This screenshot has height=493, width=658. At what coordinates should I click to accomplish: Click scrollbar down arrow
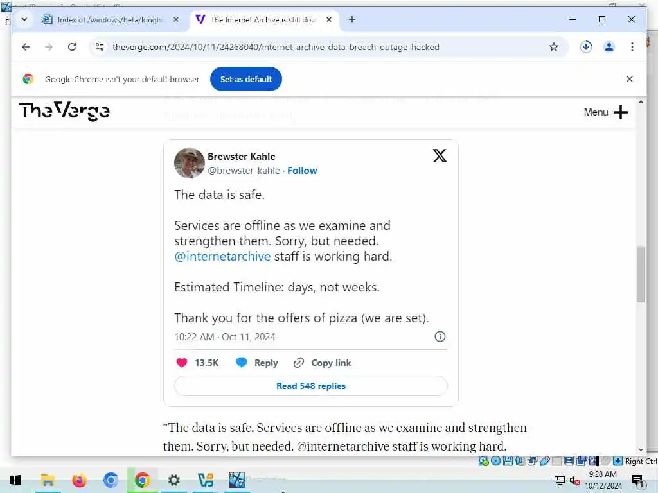pyautogui.click(x=641, y=450)
